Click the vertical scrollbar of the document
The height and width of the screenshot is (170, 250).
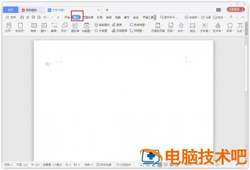(246, 68)
